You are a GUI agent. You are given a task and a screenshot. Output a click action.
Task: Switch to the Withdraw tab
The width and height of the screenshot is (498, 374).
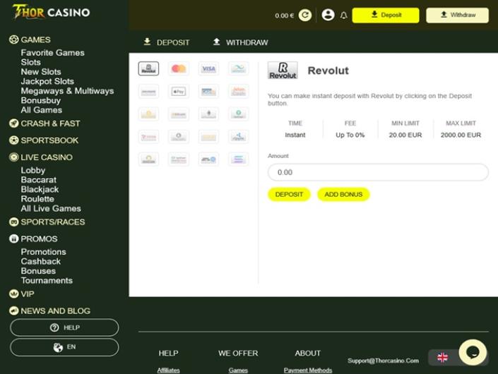click(x=240, y=42)
